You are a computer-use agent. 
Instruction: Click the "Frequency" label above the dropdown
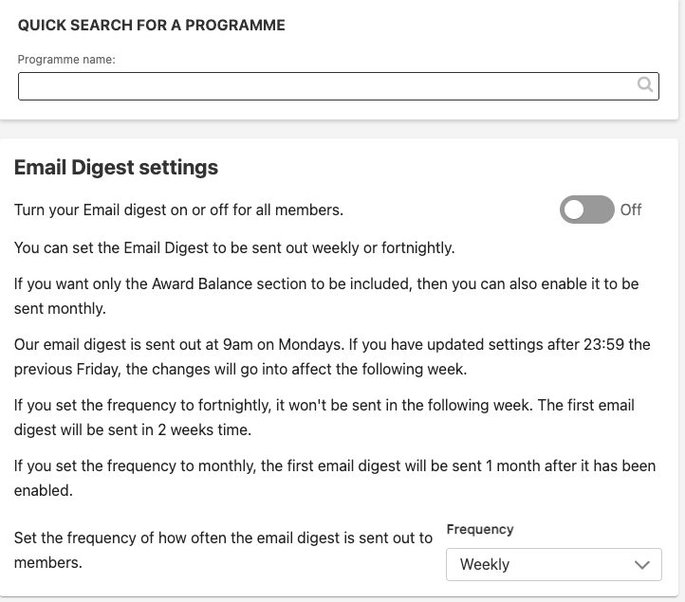coord(480,530)
